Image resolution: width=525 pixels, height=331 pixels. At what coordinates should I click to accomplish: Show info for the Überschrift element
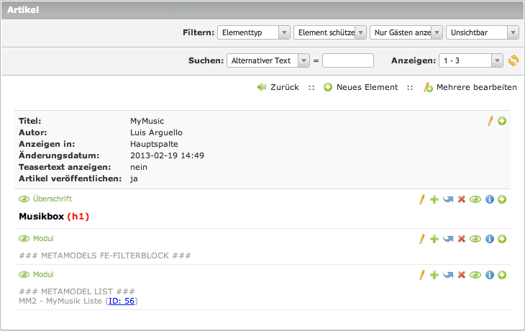pos(490,199)
